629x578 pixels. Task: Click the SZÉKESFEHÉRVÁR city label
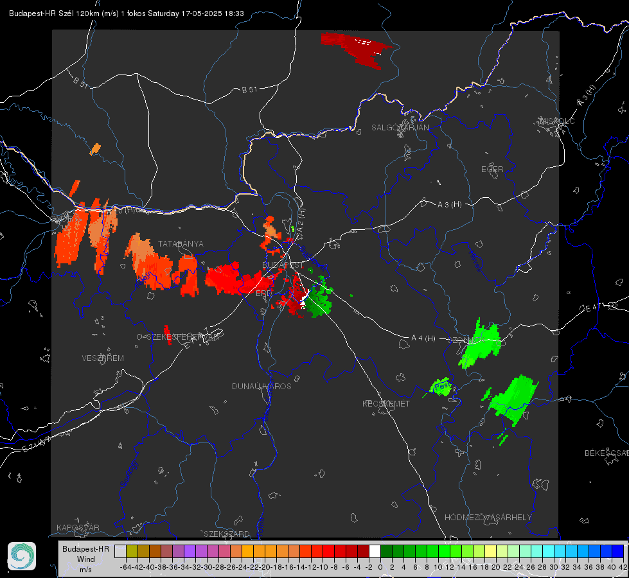point(182,337)
